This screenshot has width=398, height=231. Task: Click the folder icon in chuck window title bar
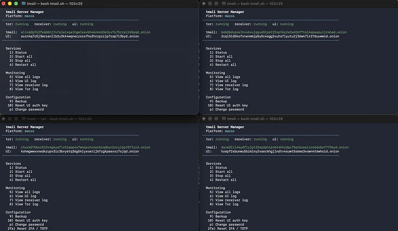coord(23,118)
